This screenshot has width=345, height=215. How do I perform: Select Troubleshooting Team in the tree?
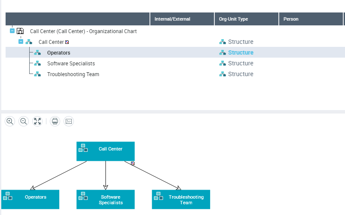73,74
